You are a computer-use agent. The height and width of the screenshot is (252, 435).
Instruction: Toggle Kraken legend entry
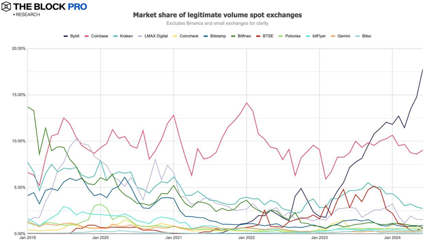click(x=115, y=36)
